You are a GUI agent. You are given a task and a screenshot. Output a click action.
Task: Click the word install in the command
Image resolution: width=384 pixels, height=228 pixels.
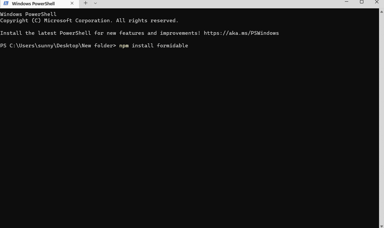click(143, 45)
